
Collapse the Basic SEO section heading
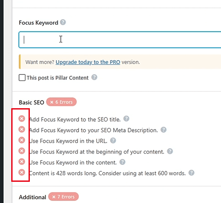pos(32,103)
